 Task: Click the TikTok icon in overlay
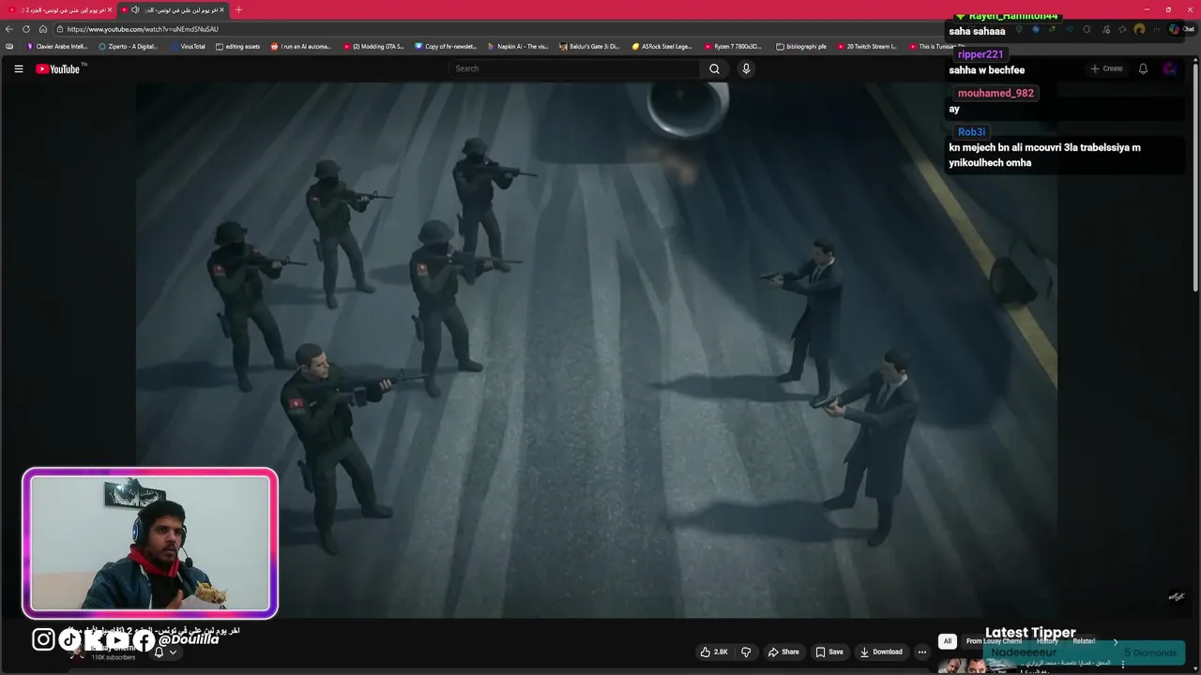click(x=69, y=639)
